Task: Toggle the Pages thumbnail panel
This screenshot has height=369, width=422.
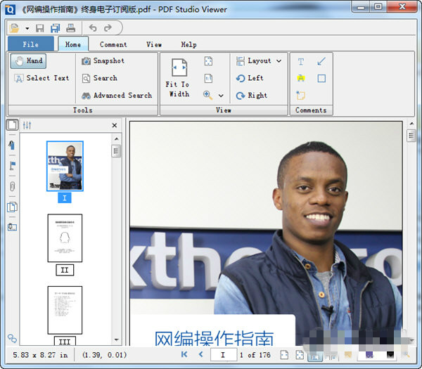Action: coord(12,125)
